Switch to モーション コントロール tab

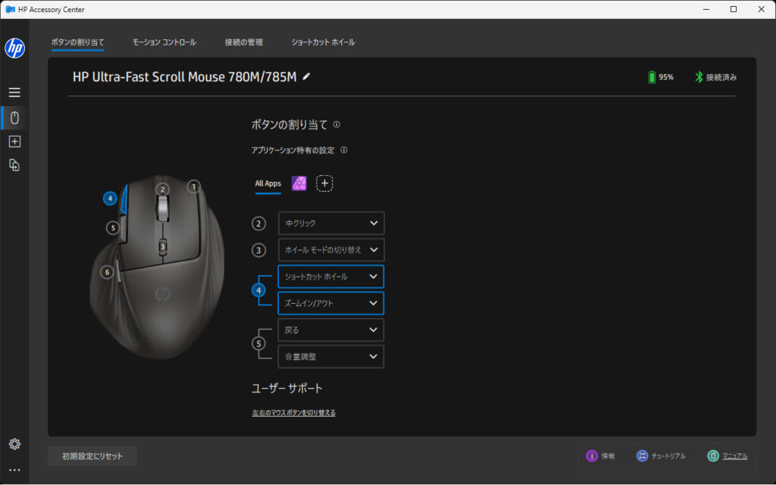tap(164, 42)
